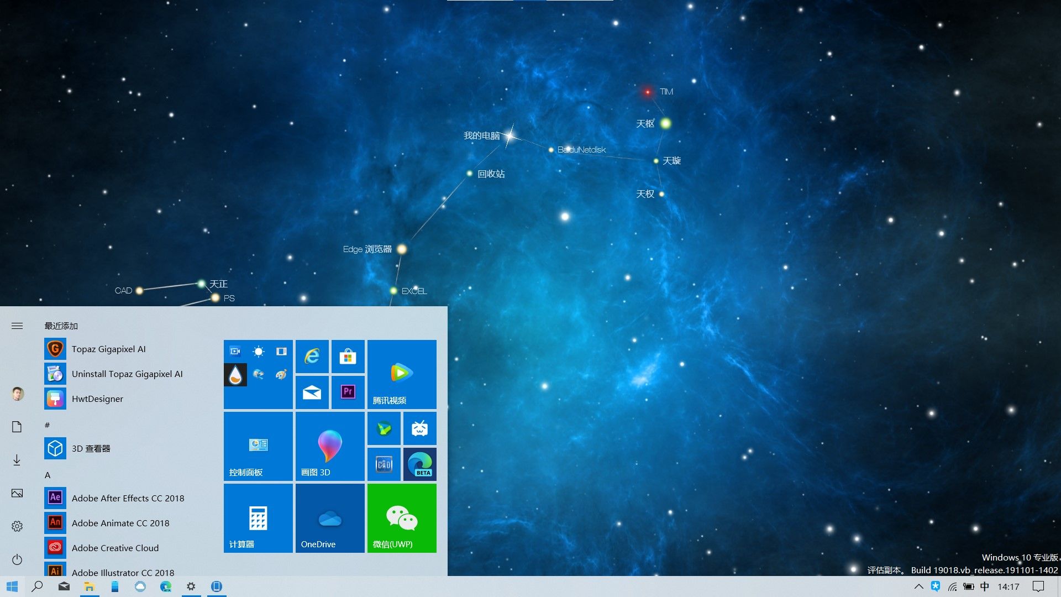Open the Calculator tile
The image size is (1061, 597).
pyautogui.click(x=258, y=518)
